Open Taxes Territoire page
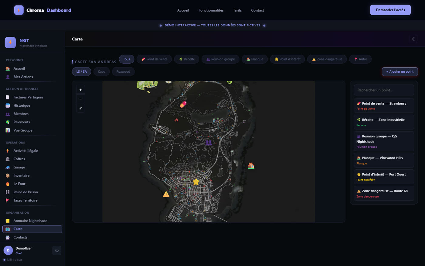This screenshot has width=425, height=266. [x=32, y=200]
